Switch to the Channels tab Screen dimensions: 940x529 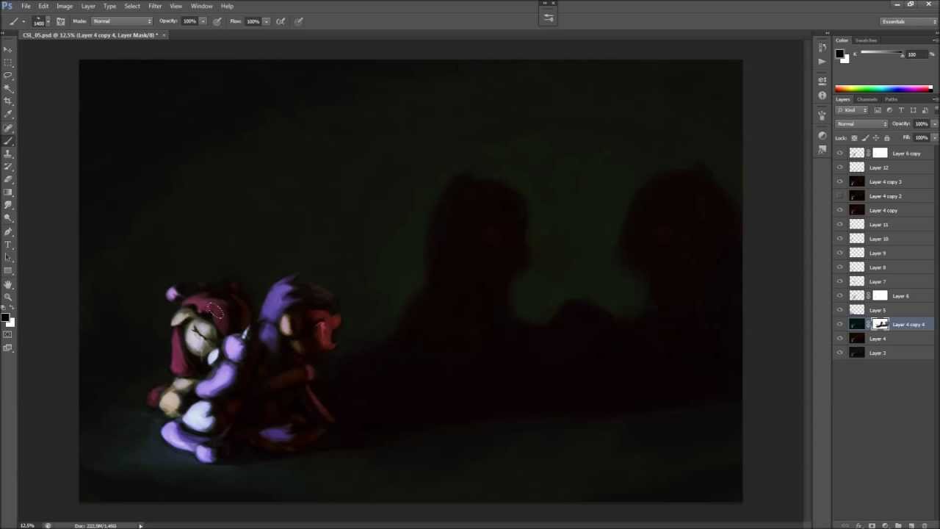(x=867, y=99)
